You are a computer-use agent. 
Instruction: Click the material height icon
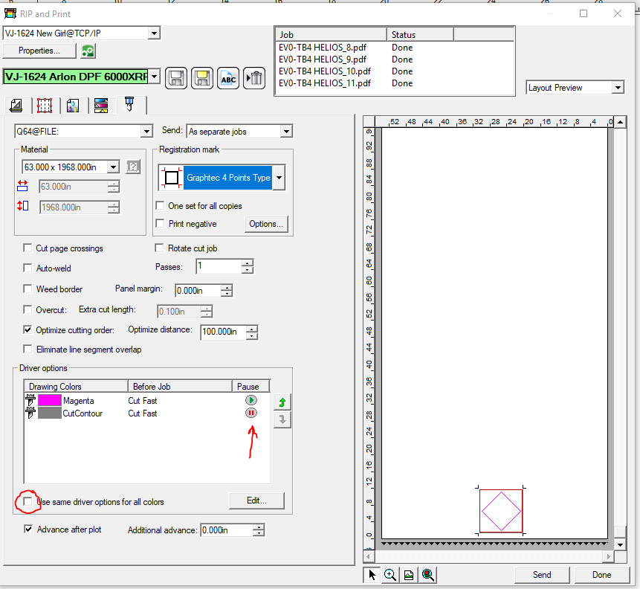tap(22, 206)
